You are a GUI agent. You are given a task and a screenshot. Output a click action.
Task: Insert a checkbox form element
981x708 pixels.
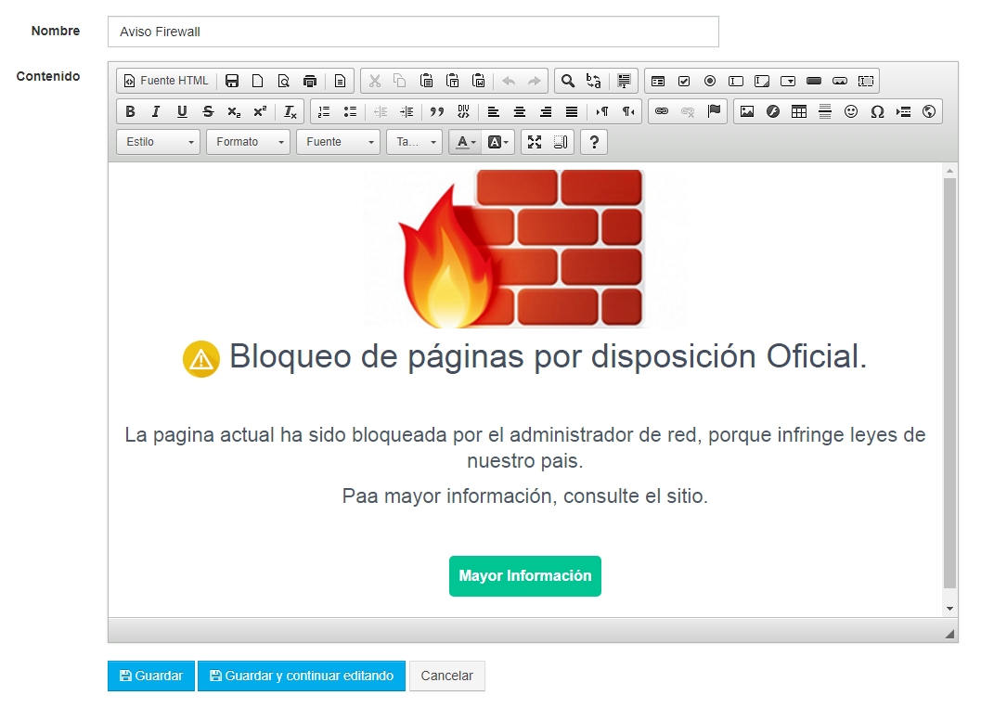point(685,81)
